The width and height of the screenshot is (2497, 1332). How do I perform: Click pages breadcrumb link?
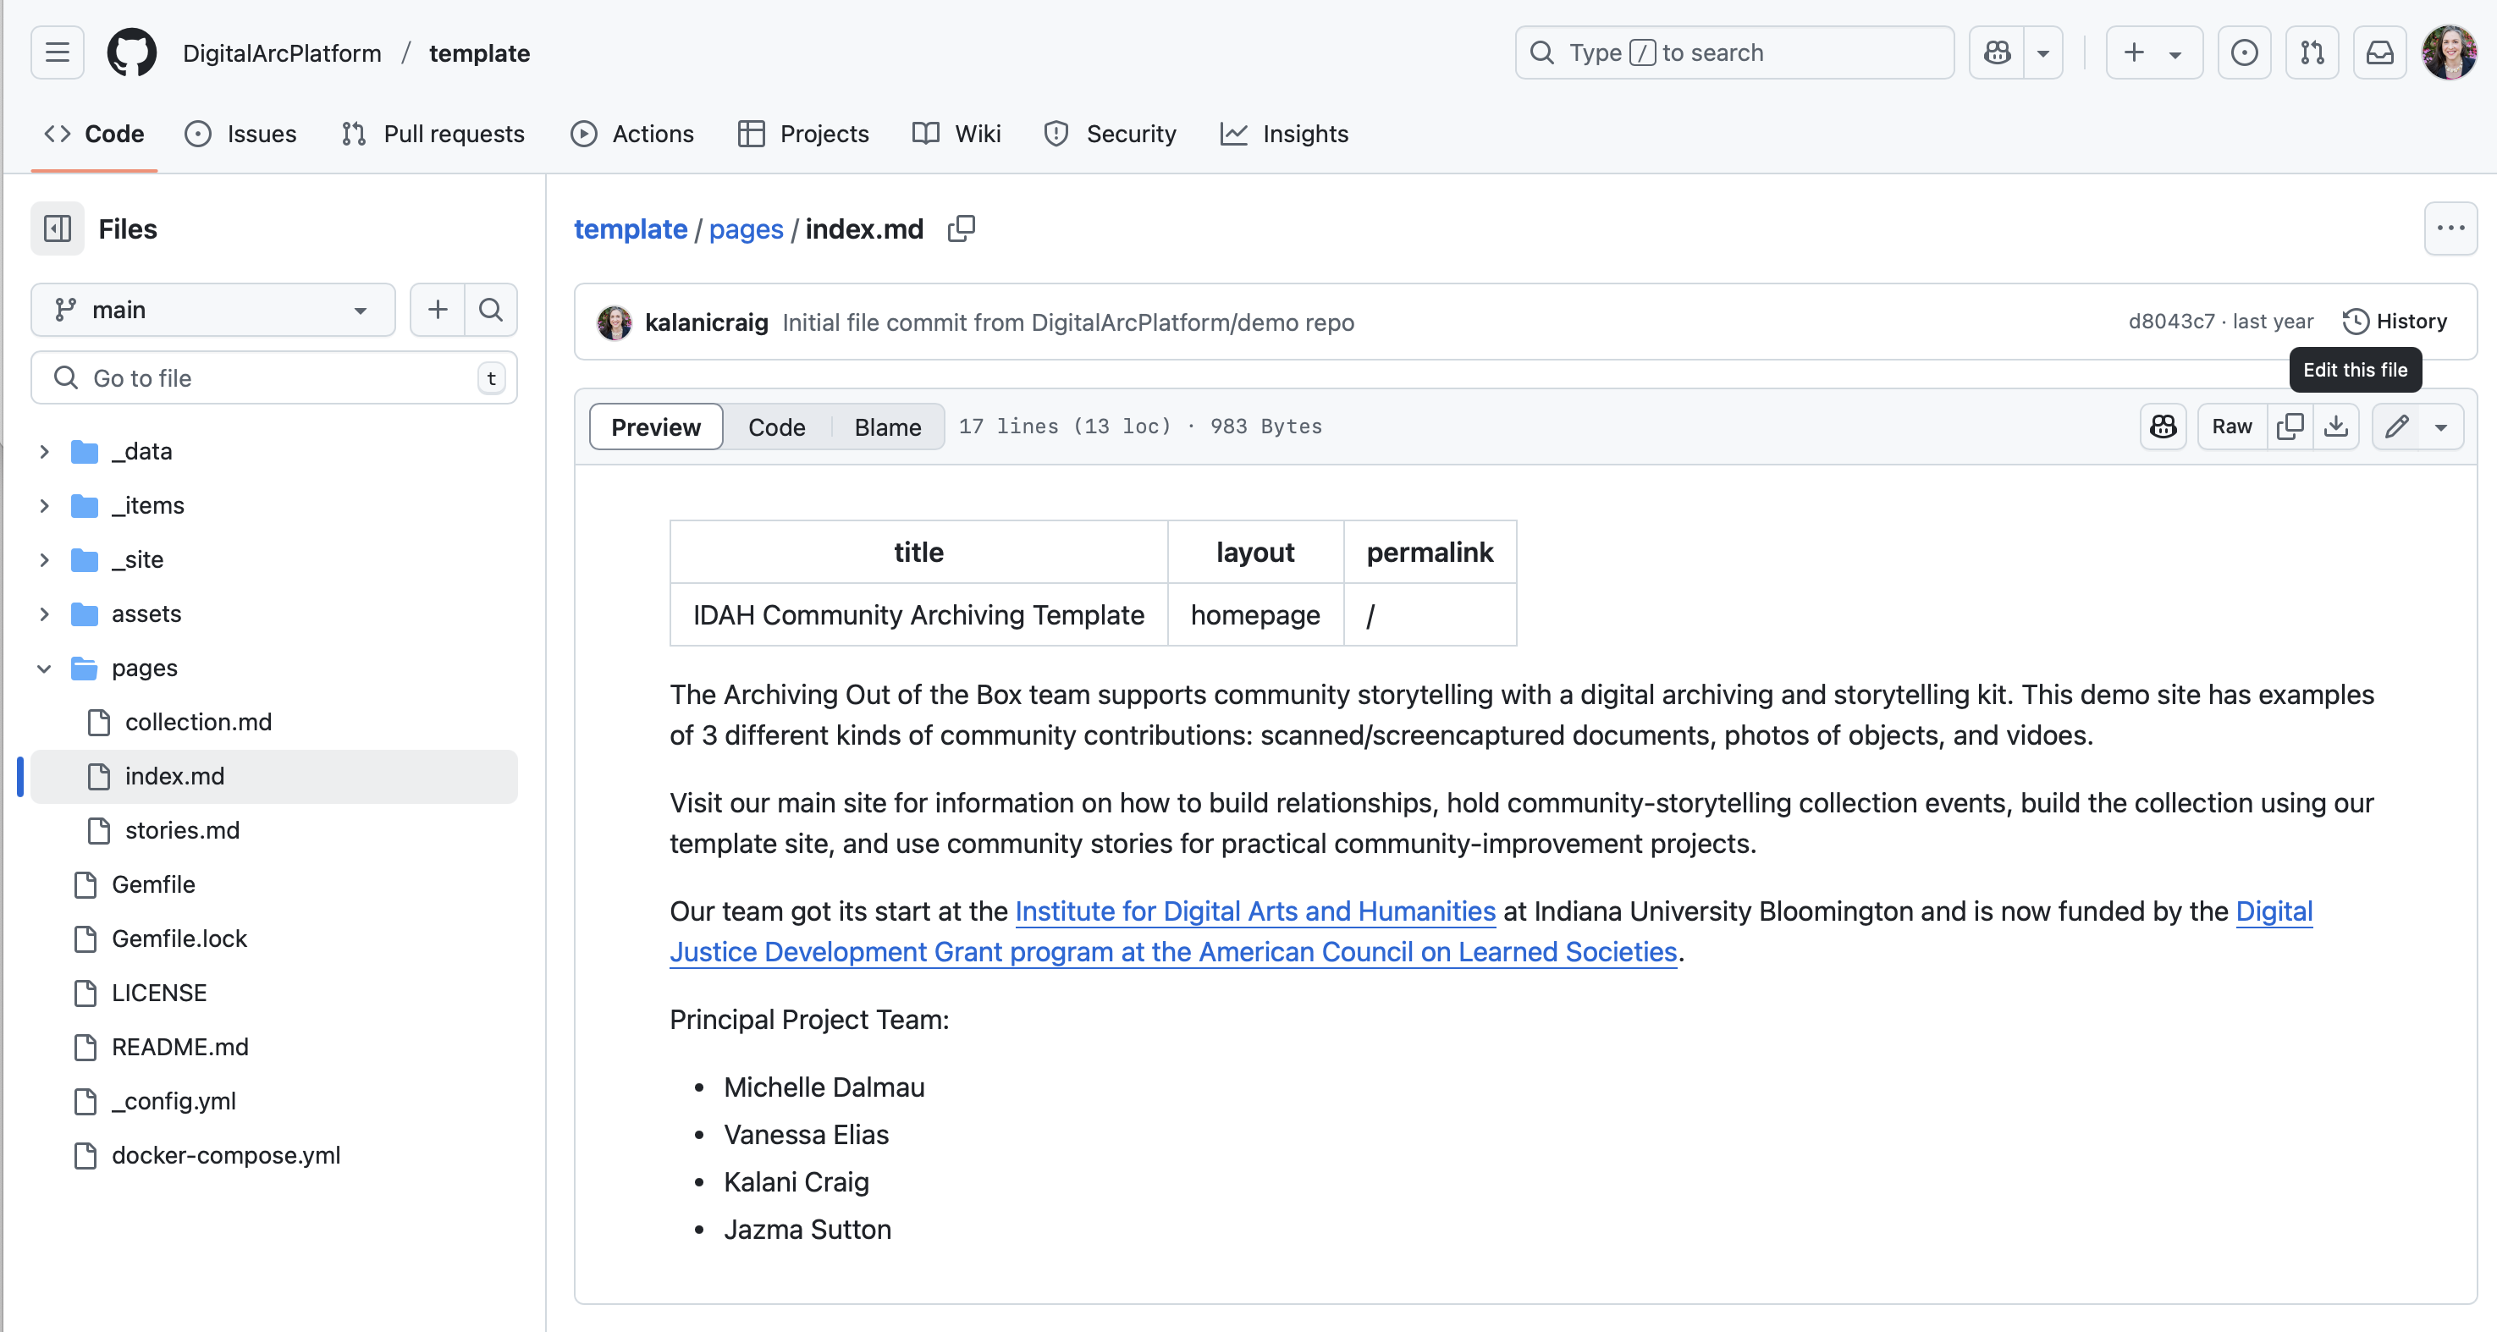coord(747,228)
